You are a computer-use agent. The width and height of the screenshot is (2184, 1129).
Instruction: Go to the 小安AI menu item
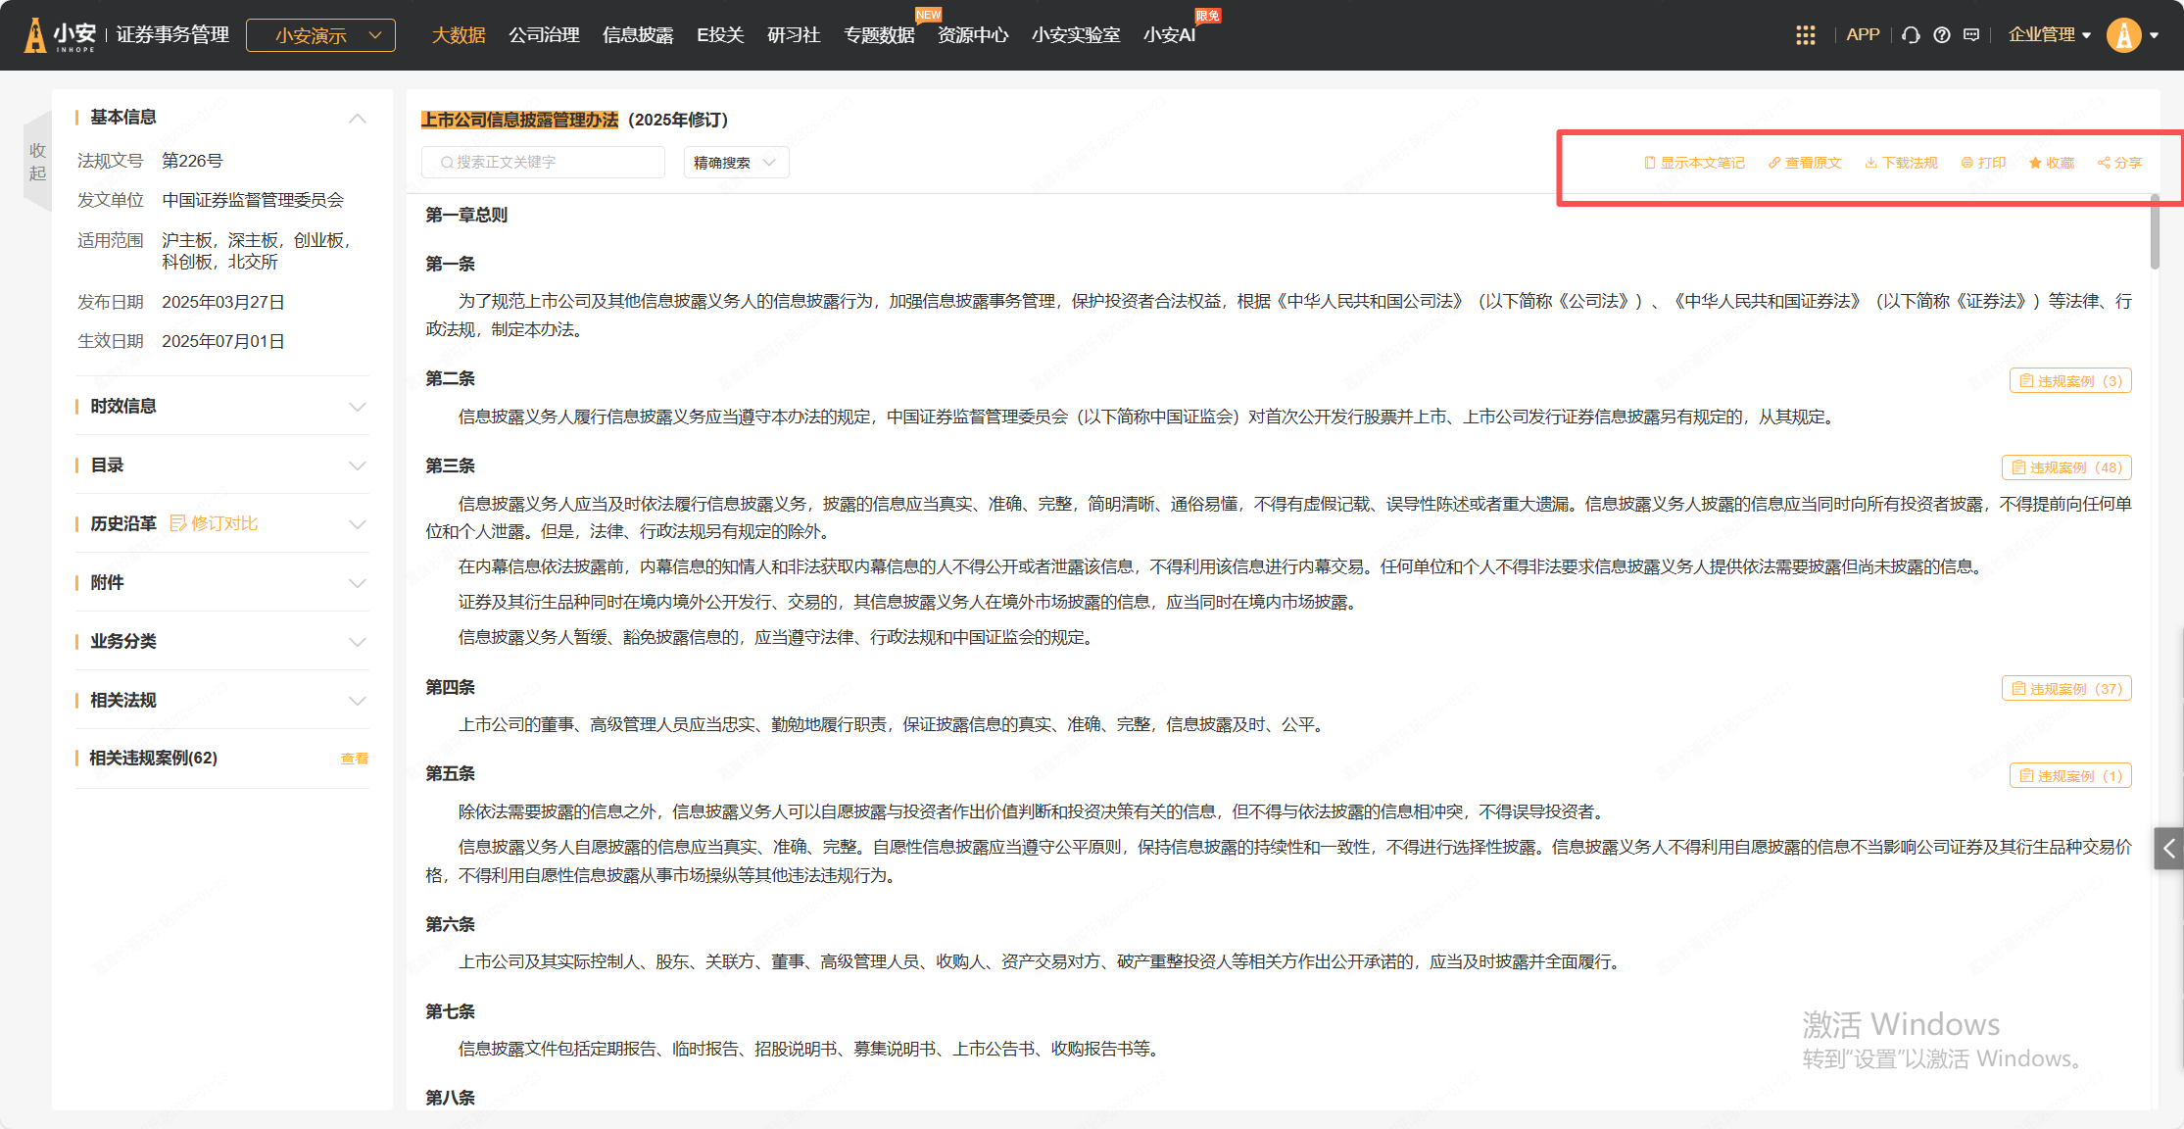pyautogui.click(x=1169, y=35)
